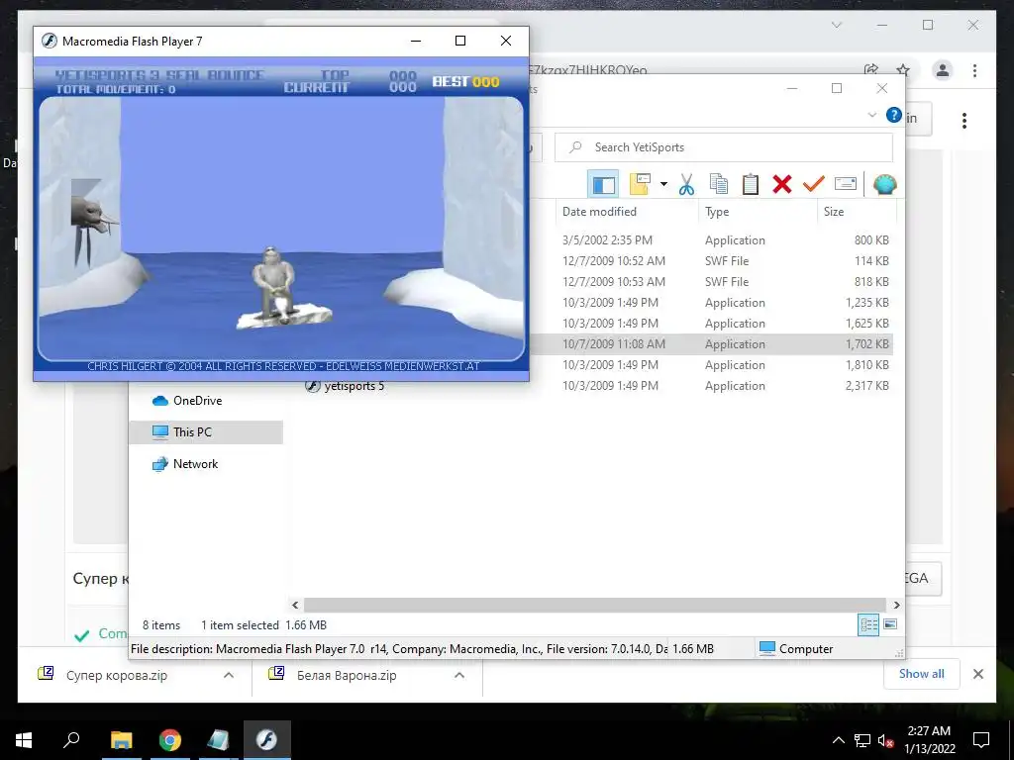This screenshot has width=1014, height=760.
Task: Open the Chrome profile avatar icon
Action: (x=943, y=70)
